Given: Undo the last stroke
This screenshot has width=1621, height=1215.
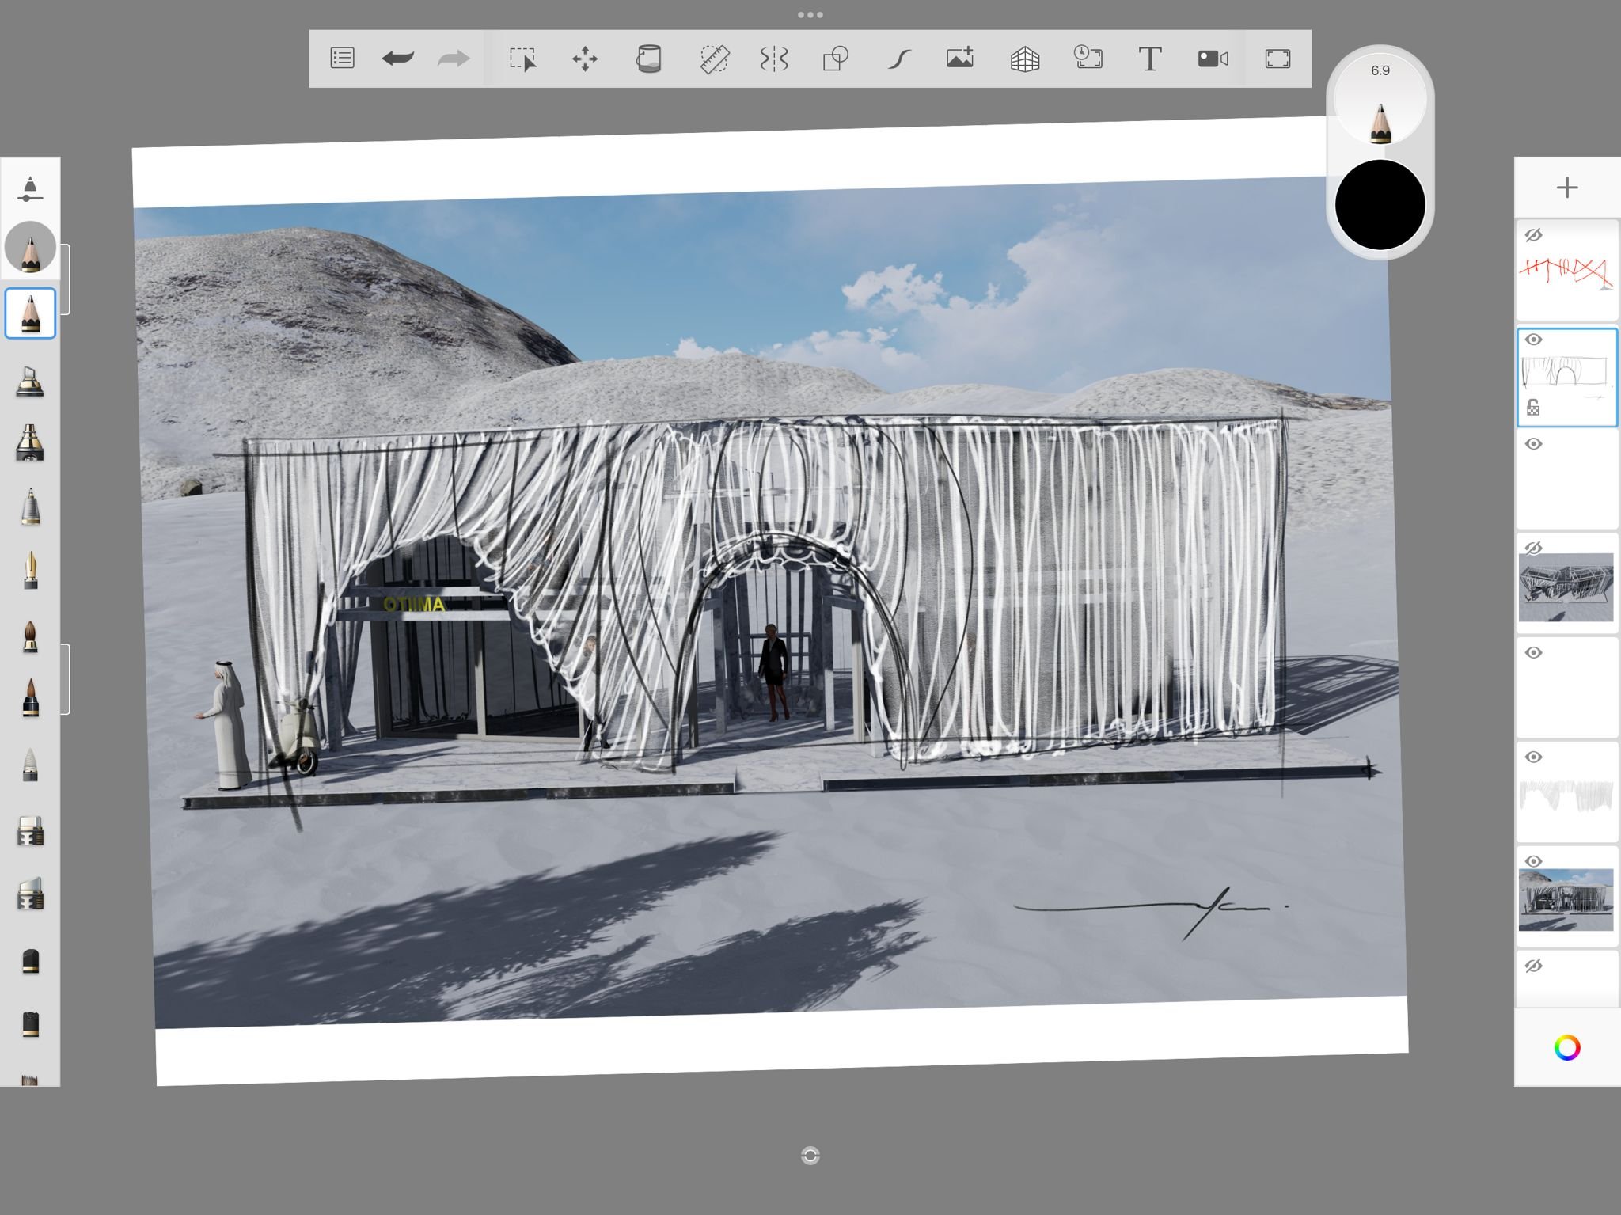Looking at the screenshot, I should (397, 59).
